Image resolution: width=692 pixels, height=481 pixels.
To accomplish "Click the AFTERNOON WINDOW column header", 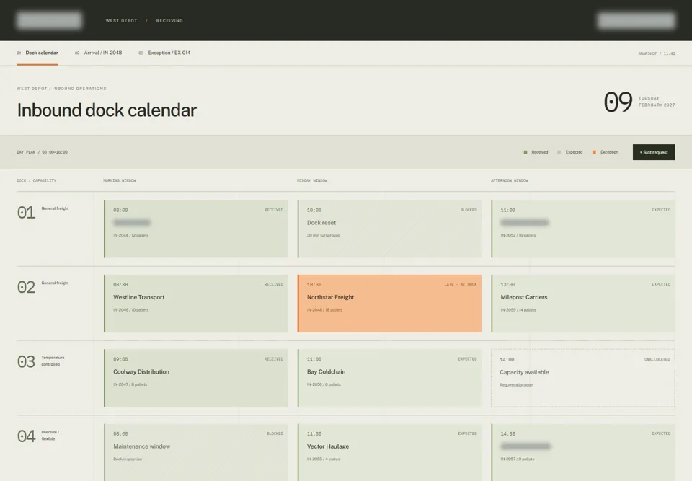I will (x=510, y=181).
